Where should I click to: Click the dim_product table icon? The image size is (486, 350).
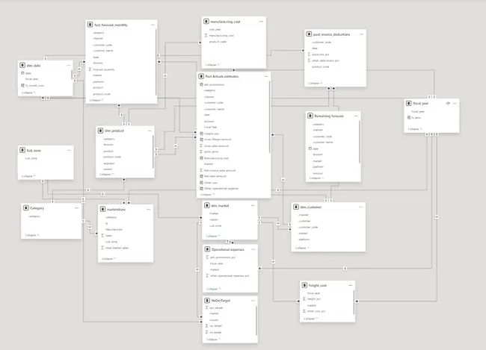pos(100,131)
